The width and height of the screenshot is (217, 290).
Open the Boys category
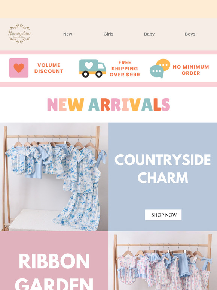click(x=190, y=34)
